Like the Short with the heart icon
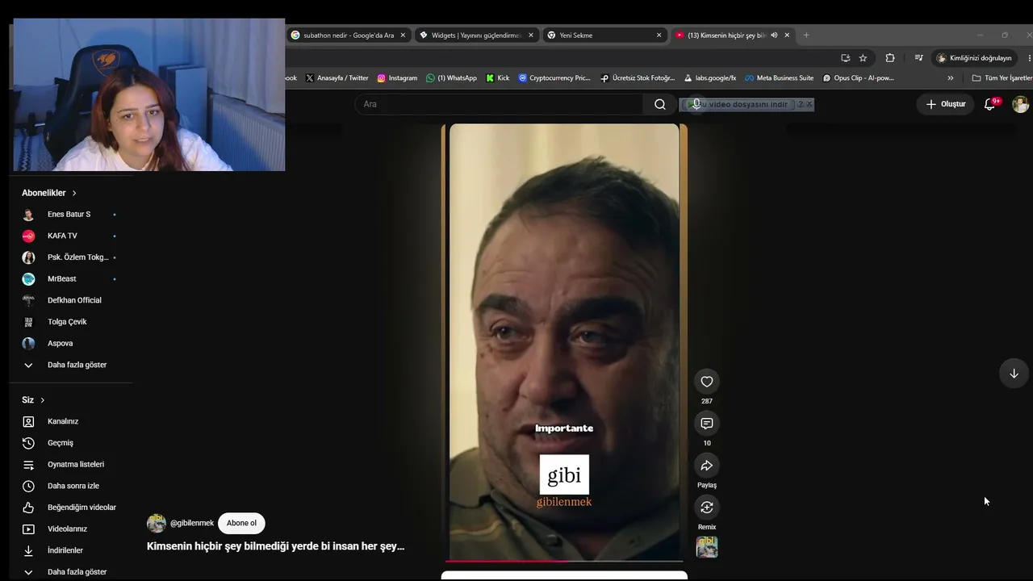 click(x=707, y=382)
